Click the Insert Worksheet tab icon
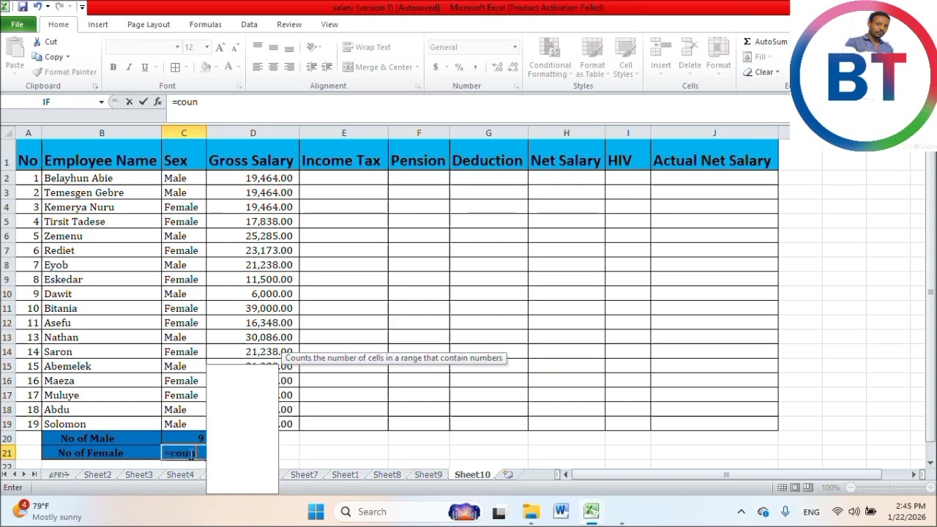937x527 pixels. point(508,474)
